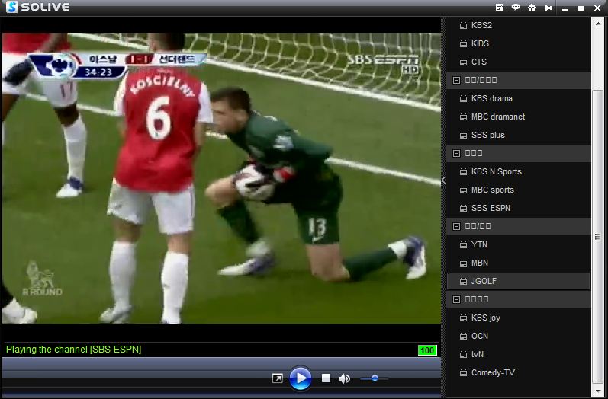The width and height of the screenshot is (608, 399).
Task: Maximize the SOLIVE window
Action: tap(581, 8)
